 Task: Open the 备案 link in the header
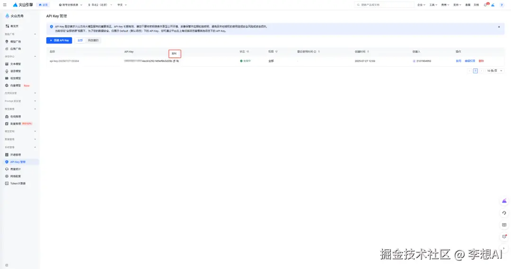[467, 5]
